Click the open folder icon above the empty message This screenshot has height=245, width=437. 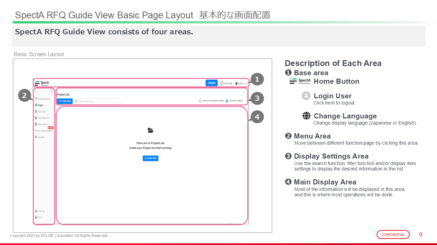coord(151,130)
